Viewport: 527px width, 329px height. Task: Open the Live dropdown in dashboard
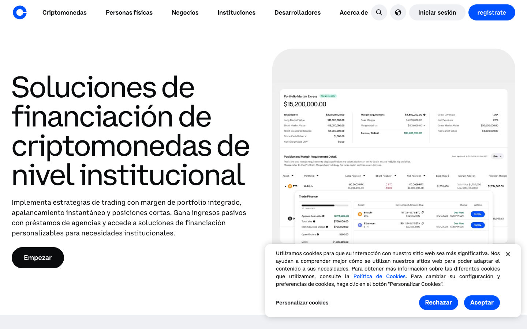click(x=497, y=156)
